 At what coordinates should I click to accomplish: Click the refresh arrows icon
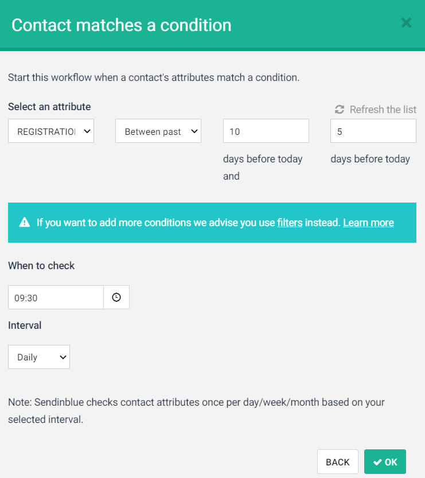(x=340, y=109)
